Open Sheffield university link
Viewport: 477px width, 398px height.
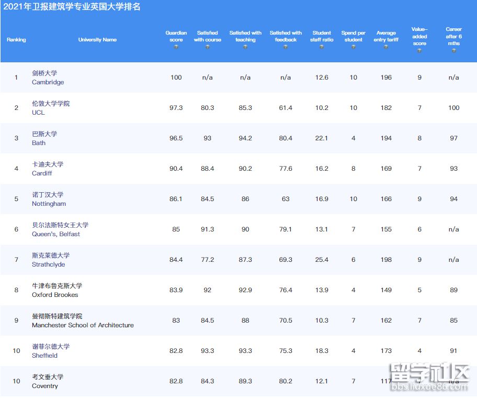pos(44,356)
